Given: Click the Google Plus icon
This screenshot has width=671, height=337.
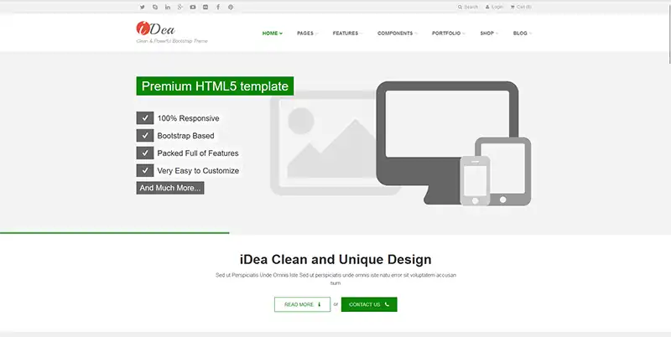Looking at the screenshot, I should point(180,7).
